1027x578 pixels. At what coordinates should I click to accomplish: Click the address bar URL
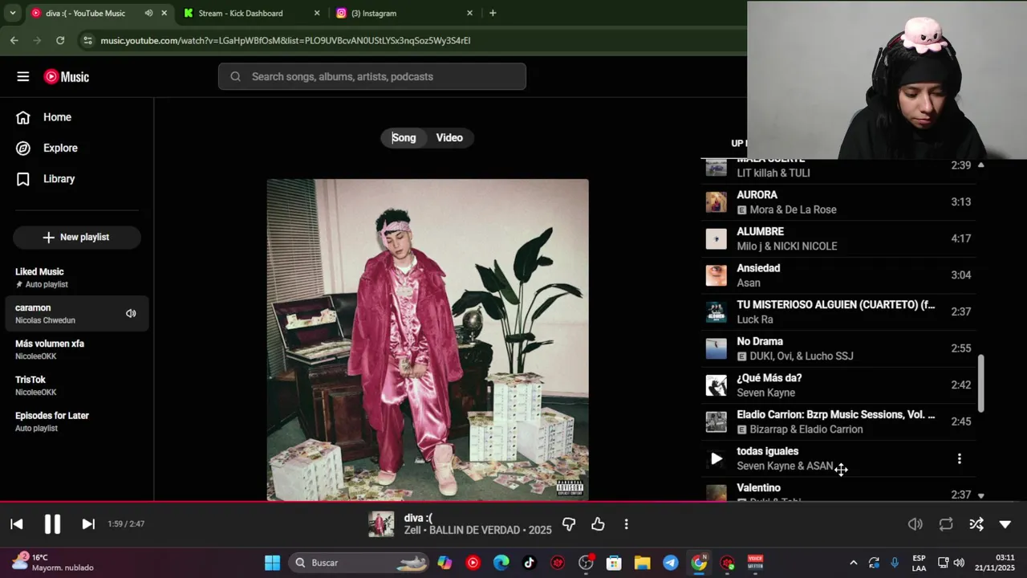(285, 40)
